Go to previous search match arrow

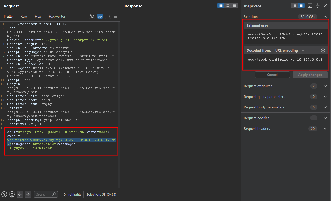click(x=20, y=194)
